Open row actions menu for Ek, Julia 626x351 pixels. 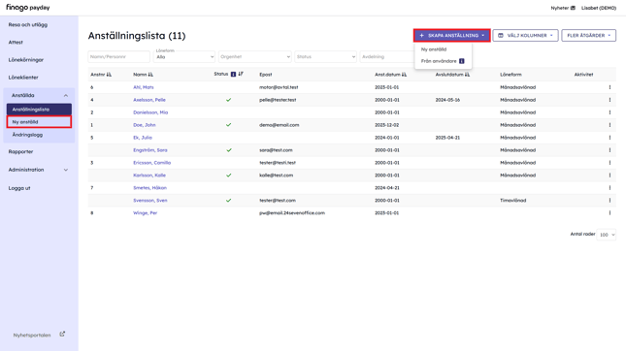(x=610, y=138)
